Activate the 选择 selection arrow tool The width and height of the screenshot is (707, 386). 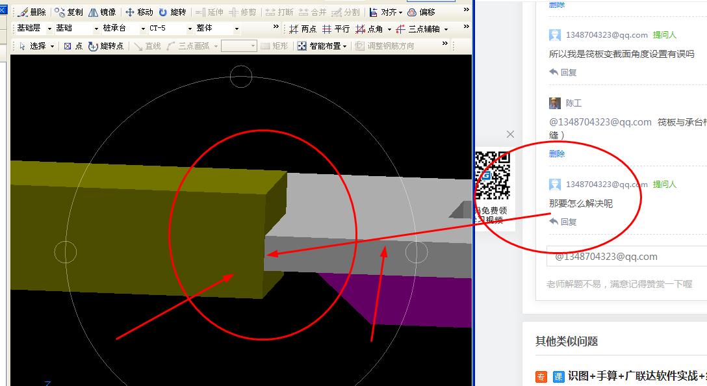pyautogui.click(x=33, y=46)
